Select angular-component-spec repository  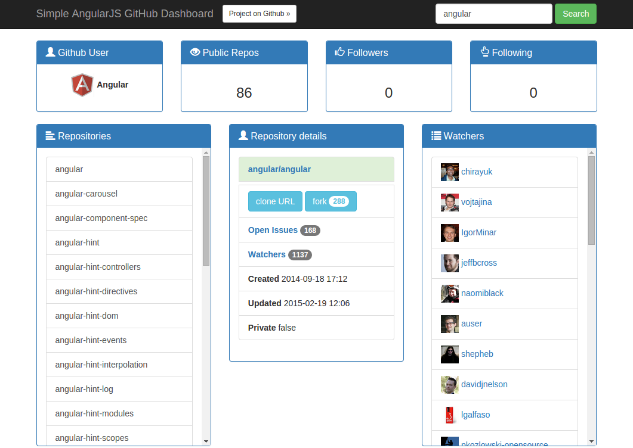119,218
